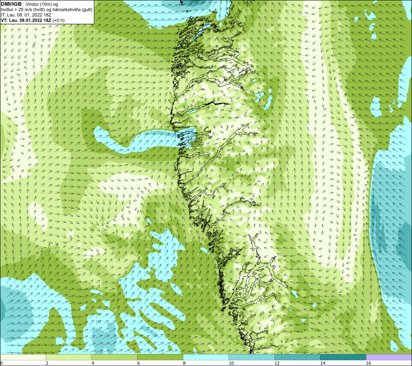Click the 10–12 m/s turquoise legend swatch

pyautogui.click(x=252, y=357)
